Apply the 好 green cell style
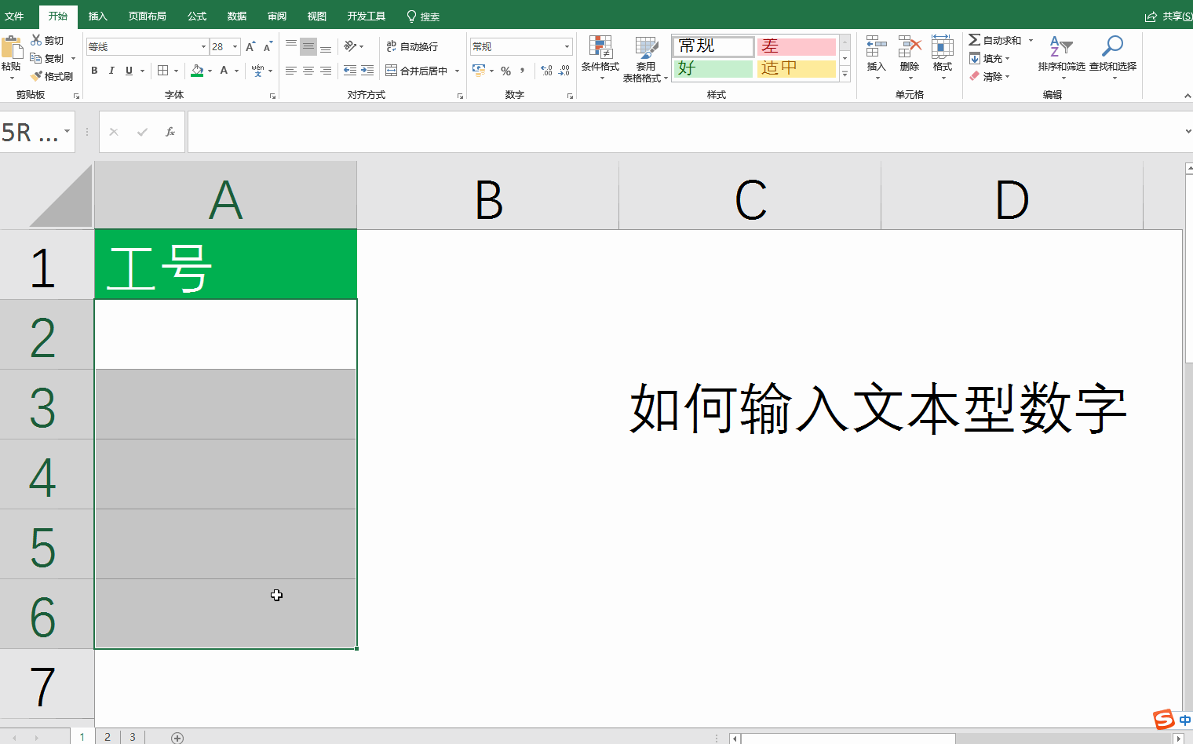Viewport: 1193px width, 744px height. (713, 68)
